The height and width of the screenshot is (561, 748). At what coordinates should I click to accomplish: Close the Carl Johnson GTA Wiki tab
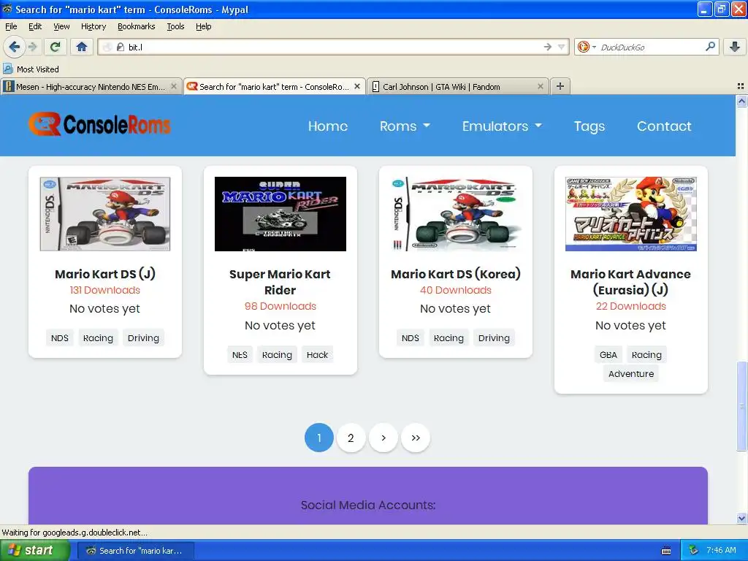click(x=540, y=86)
